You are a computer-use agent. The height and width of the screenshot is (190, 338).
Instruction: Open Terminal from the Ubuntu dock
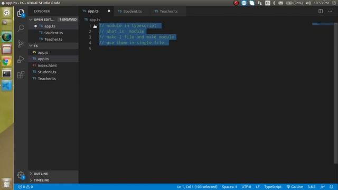pyautogui.click(x=7, y=74)
